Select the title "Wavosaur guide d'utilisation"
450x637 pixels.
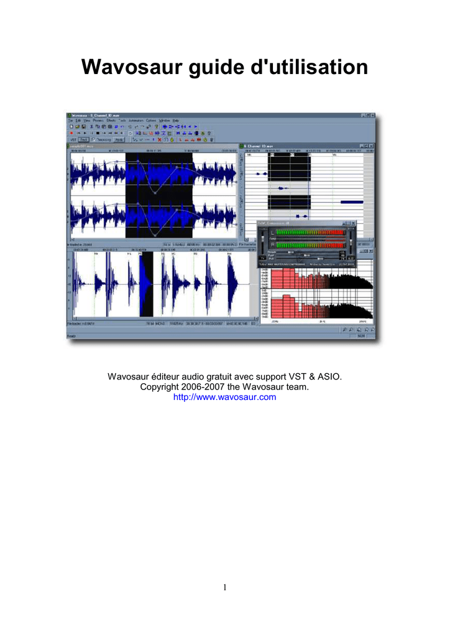click(224, 67)
